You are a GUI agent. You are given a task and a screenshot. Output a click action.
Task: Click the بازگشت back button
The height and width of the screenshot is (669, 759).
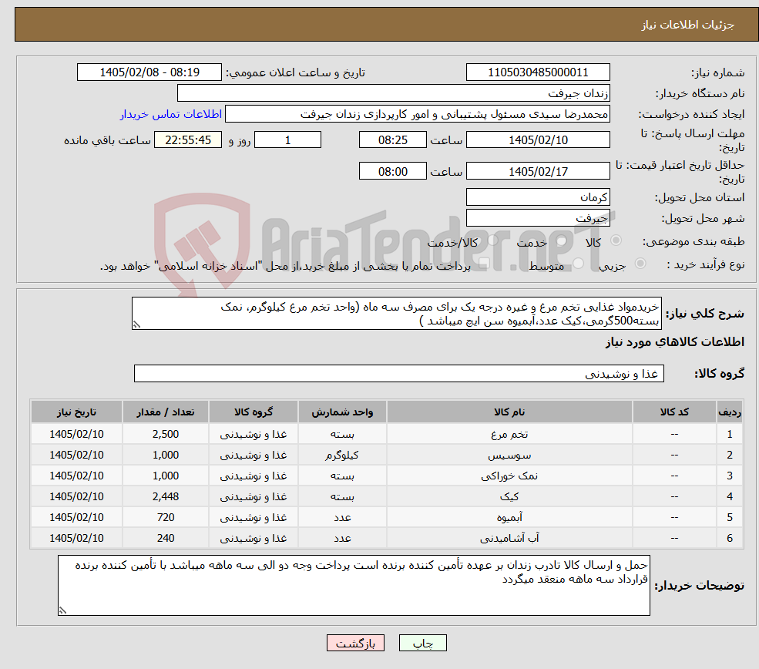[x=355, y=643]
